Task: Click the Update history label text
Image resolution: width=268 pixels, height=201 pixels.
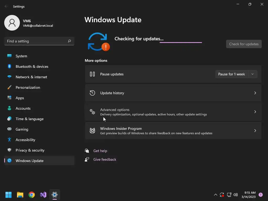Action: tap(112, 93)
